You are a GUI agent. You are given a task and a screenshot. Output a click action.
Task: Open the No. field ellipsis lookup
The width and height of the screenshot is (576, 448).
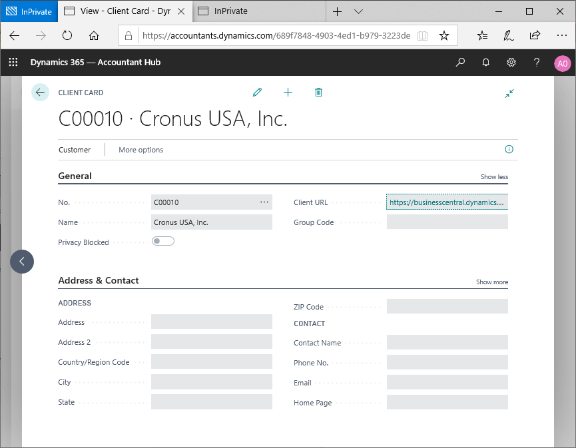coord(264,202)
